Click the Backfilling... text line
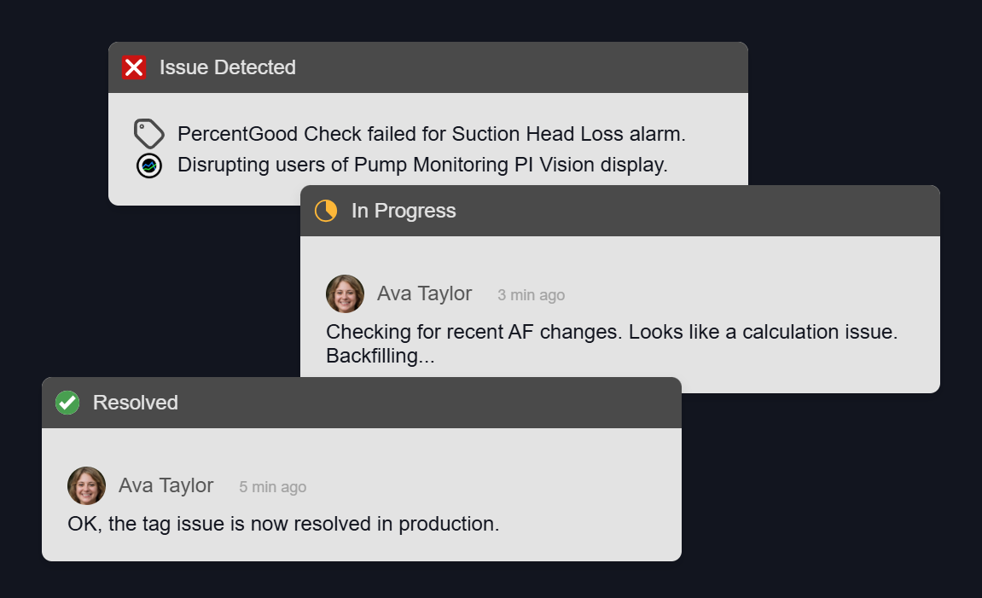The width and height of the screenshot is (982, 598). tap(381, 356)
